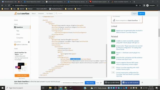This screenshot has height=90, width=160.
Task: Switch to the Download maven-cucumber tab
Action: (99, 2)
